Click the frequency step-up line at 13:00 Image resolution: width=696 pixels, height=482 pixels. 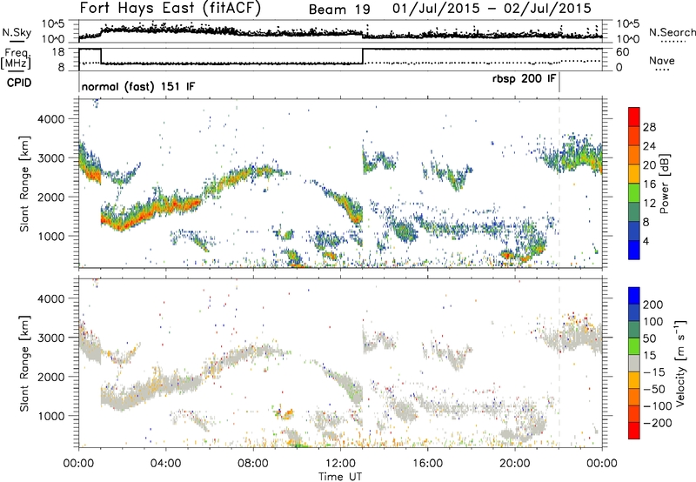(363, 56)
